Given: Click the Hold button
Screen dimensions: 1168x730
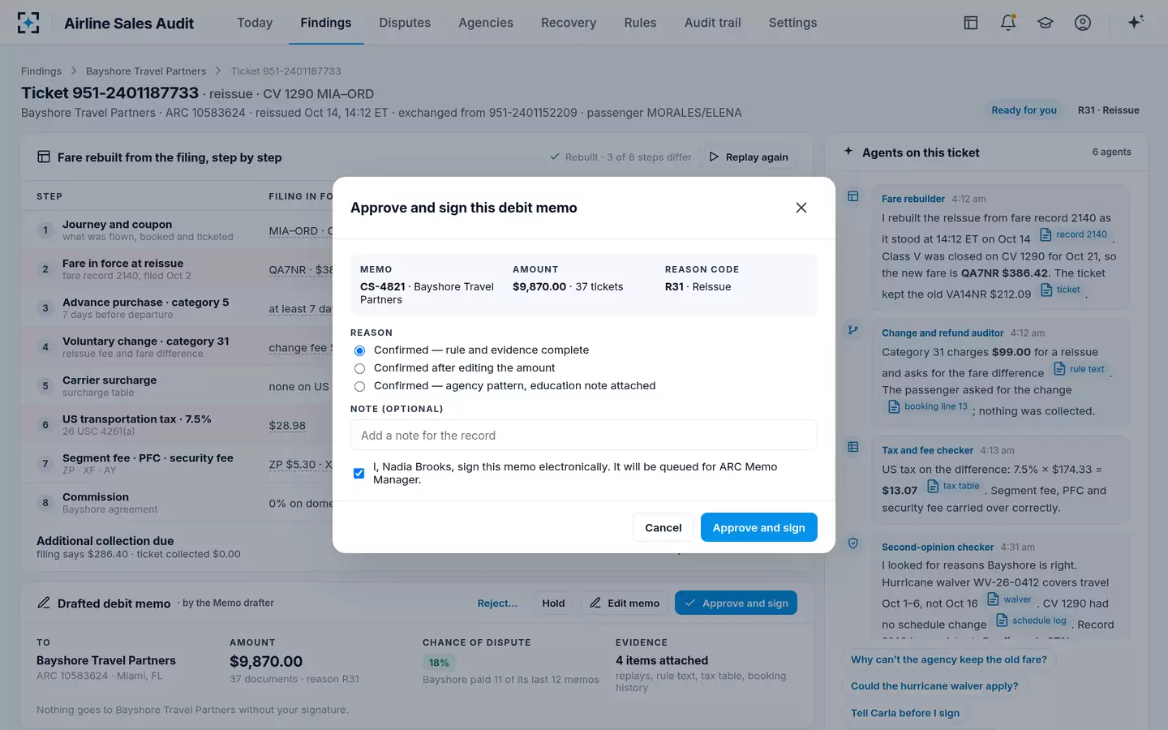Looking at the screenshot, I should (553, 603).
